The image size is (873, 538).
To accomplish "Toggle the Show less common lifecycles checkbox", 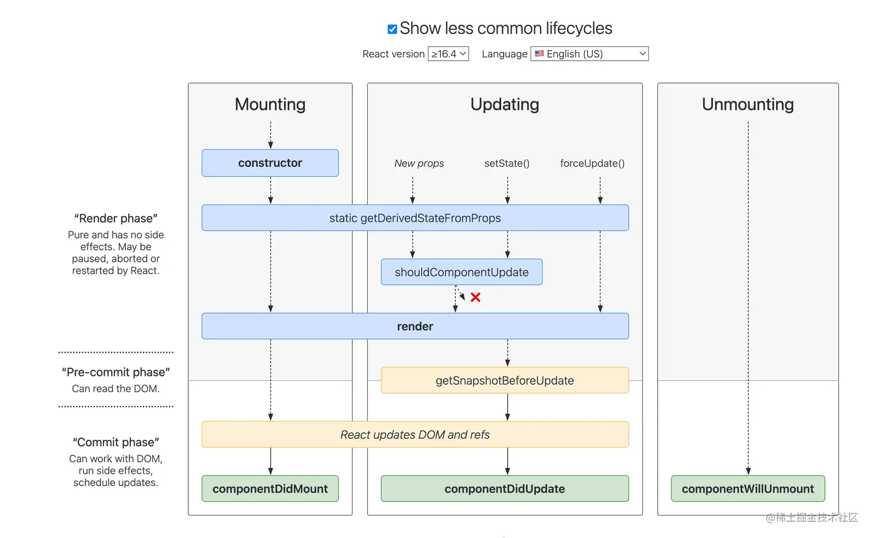I will pyautogui.click(x=392, y=29).
